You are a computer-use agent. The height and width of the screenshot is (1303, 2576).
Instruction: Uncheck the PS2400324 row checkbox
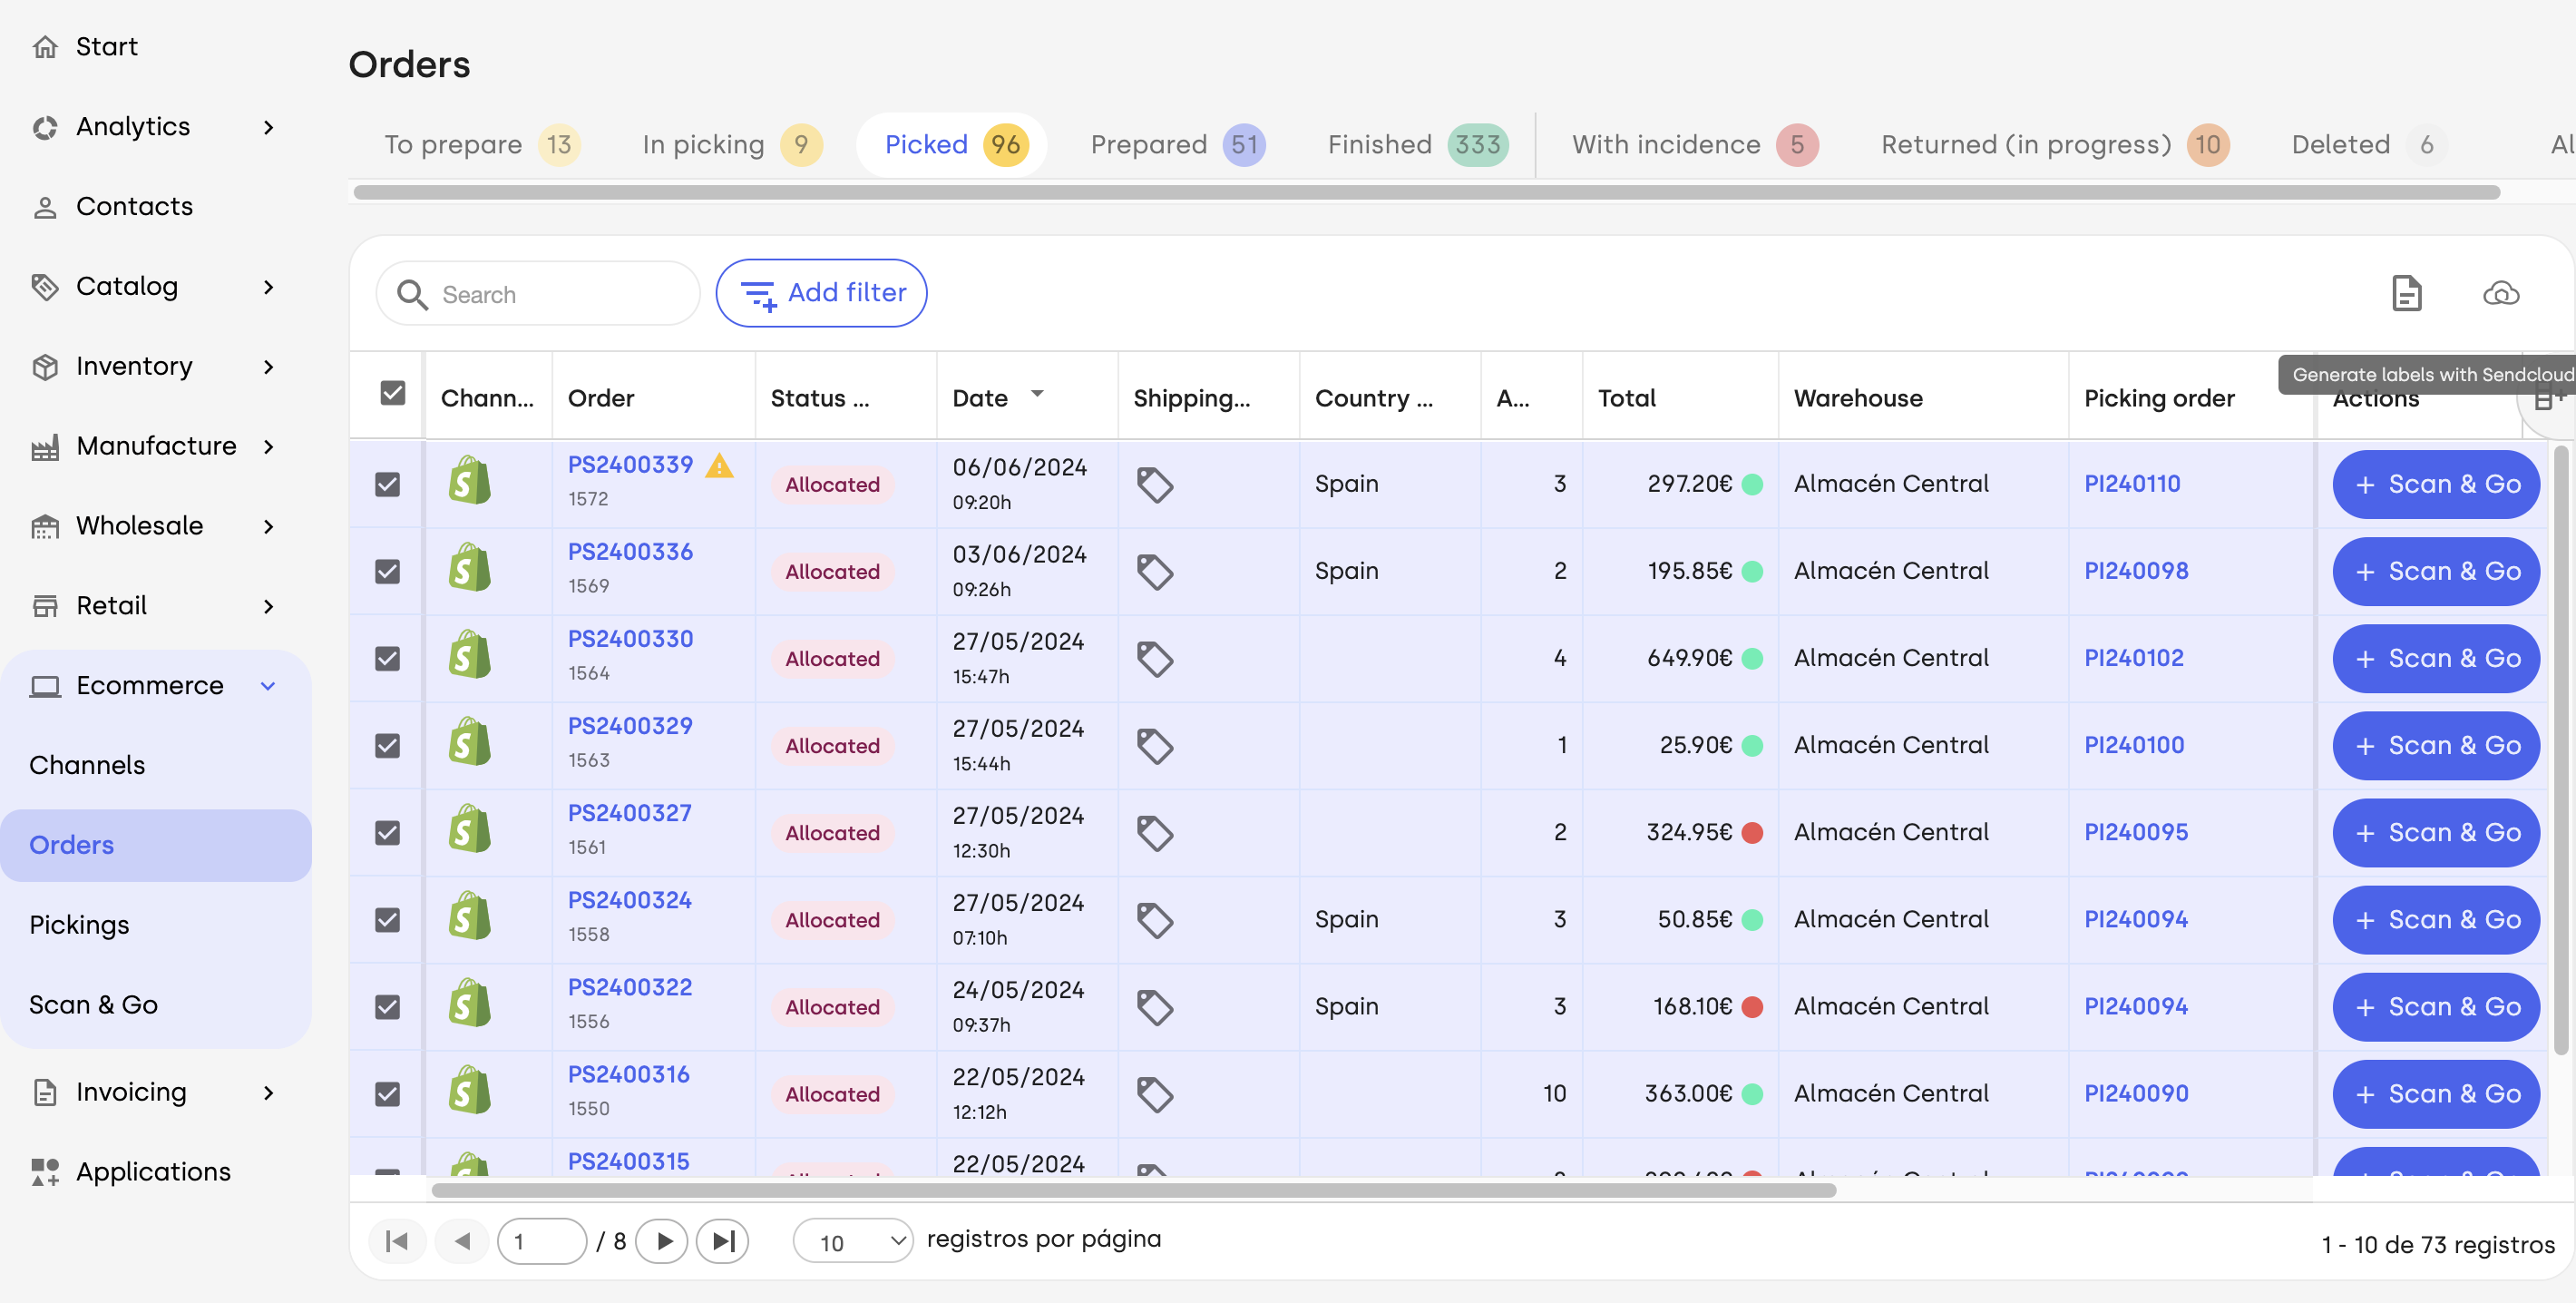pos(387,919)
